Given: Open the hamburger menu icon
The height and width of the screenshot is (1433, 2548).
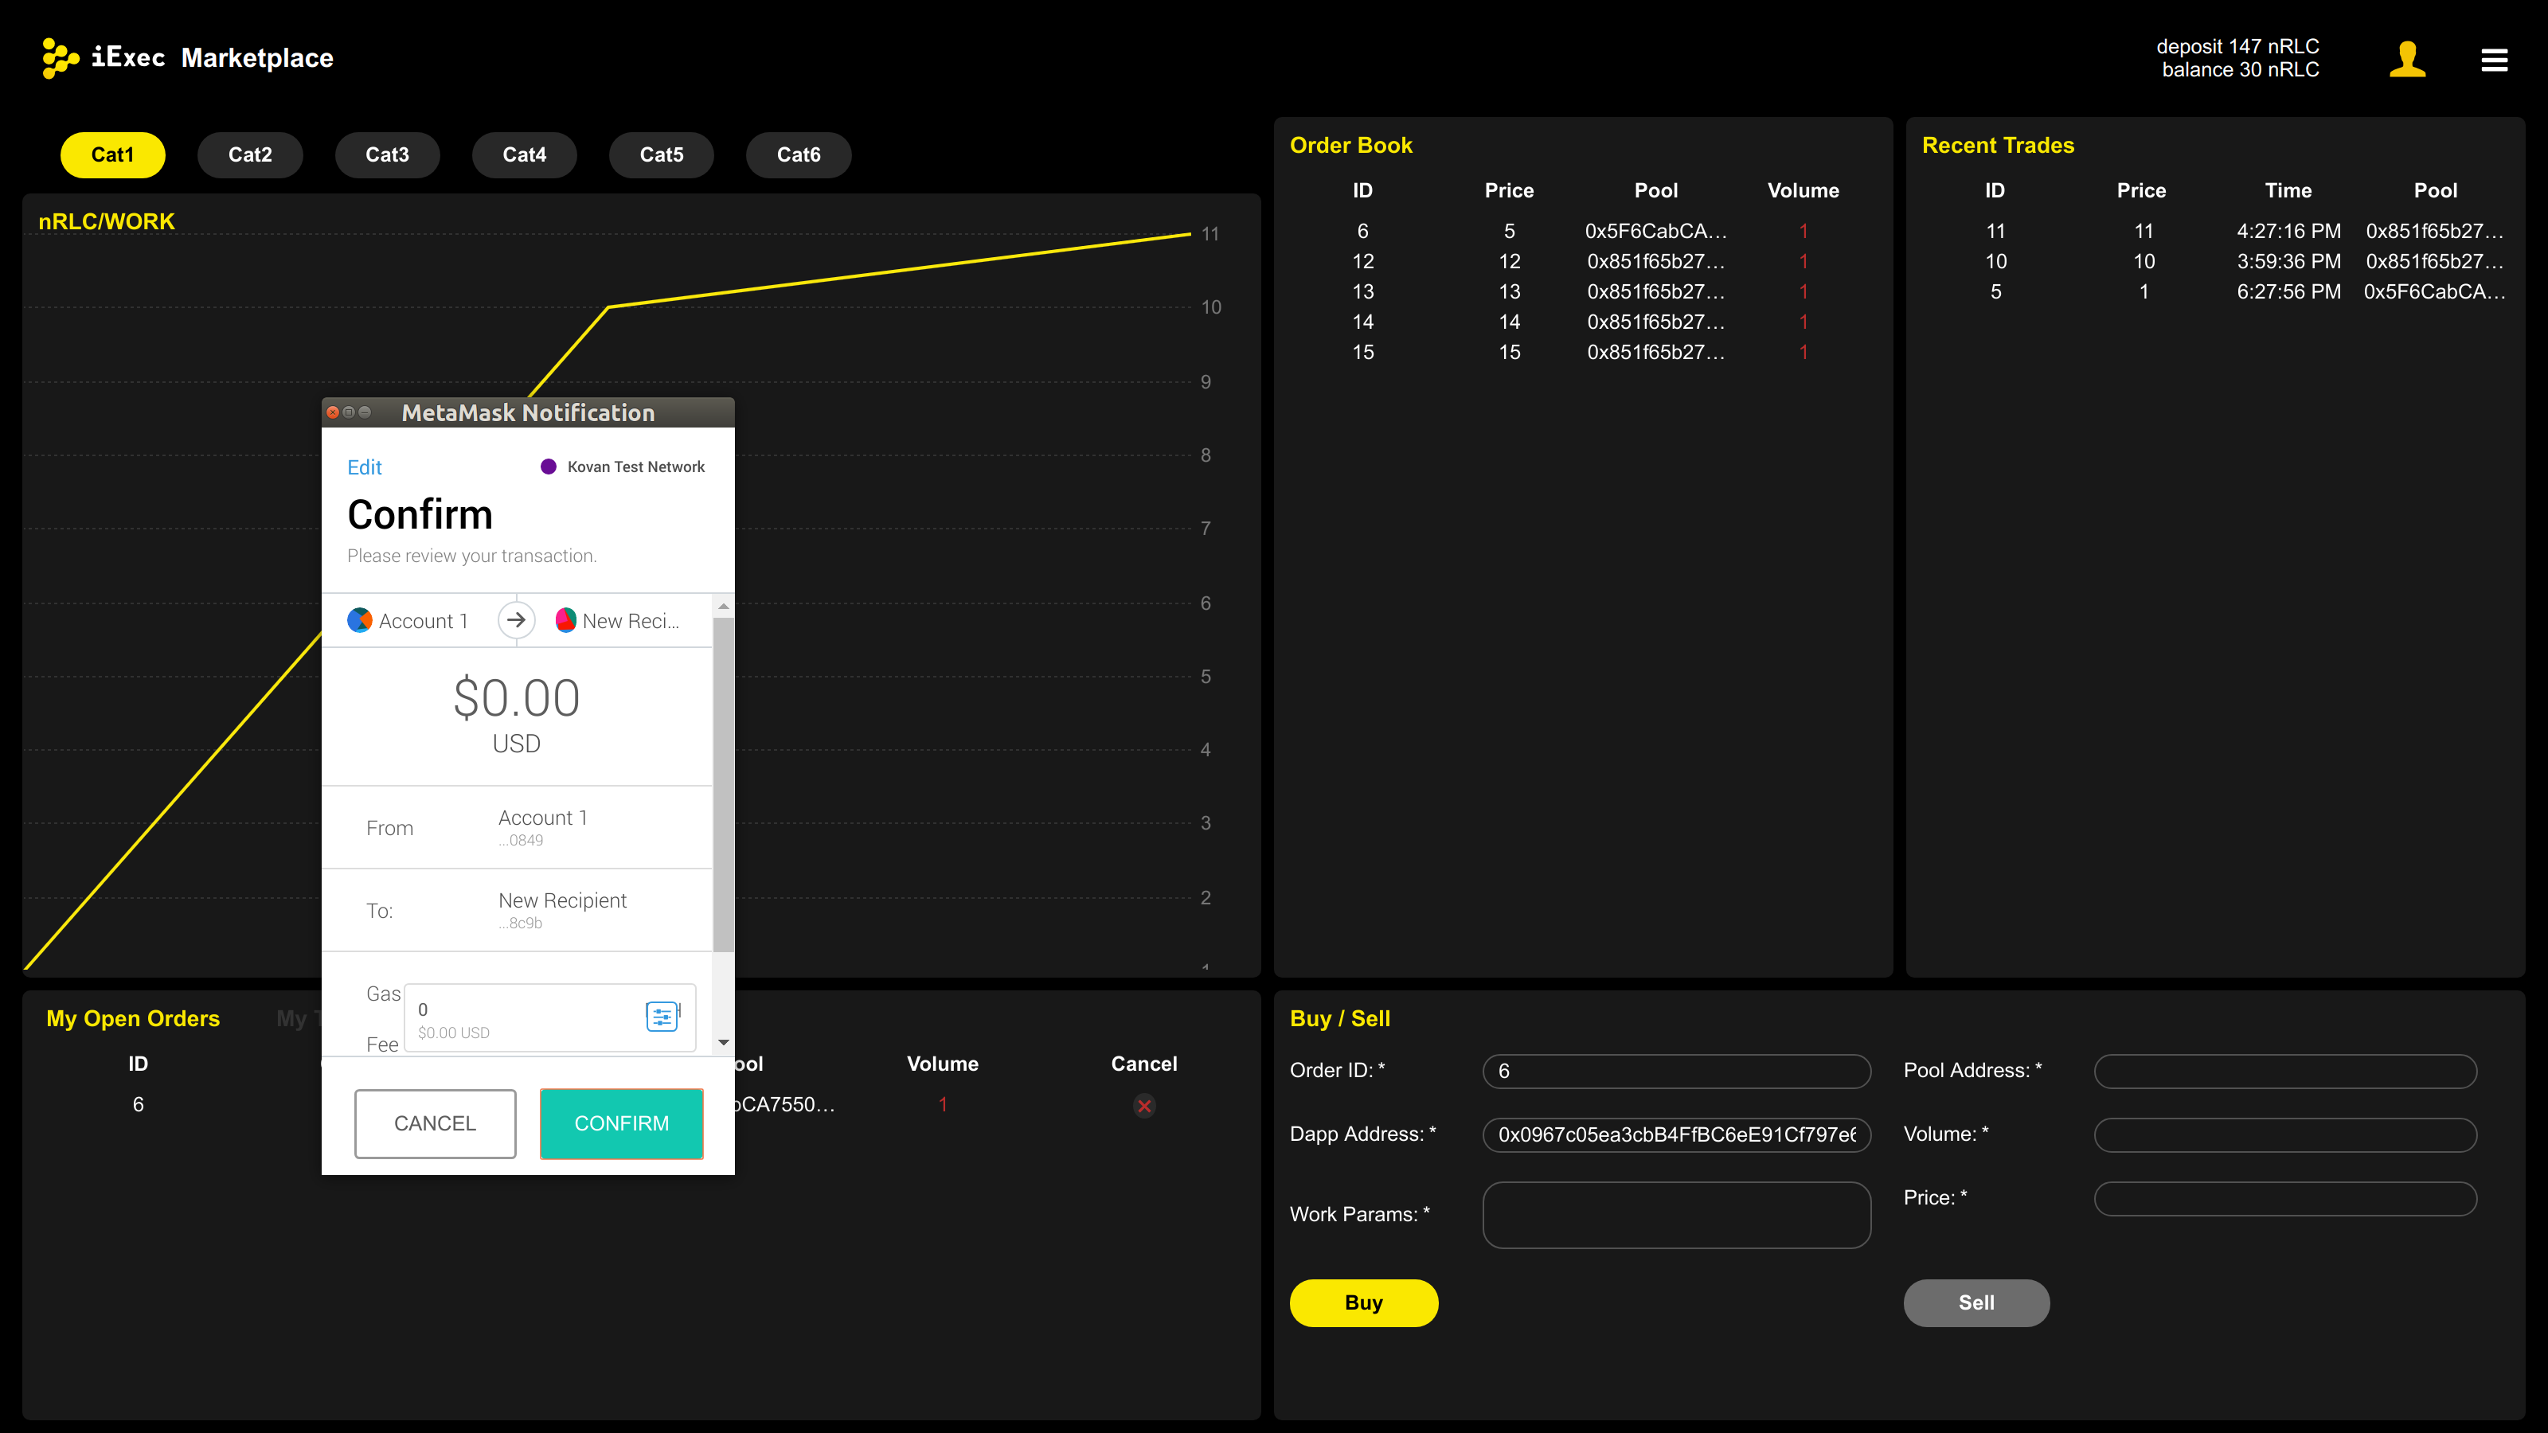Looking at the screenshot, I should [x=2494, y=61].
